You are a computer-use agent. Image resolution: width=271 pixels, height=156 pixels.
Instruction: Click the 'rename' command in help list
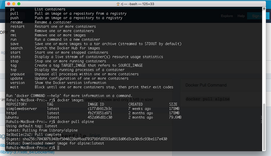17,22
